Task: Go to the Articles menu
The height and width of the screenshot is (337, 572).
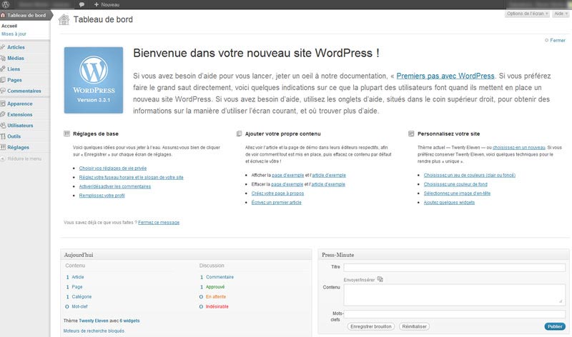Action: [x=16, y=47]
